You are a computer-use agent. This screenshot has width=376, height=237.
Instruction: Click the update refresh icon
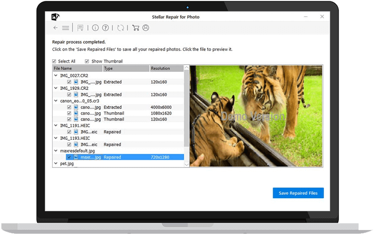coord(120,28)
